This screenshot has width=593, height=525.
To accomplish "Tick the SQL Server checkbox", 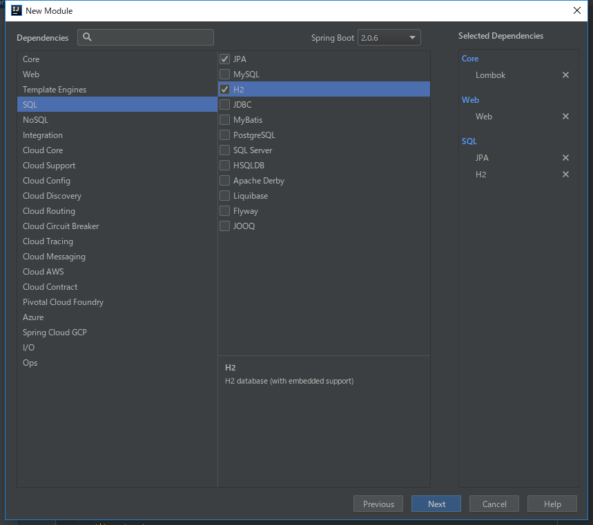I will [224, 150].
